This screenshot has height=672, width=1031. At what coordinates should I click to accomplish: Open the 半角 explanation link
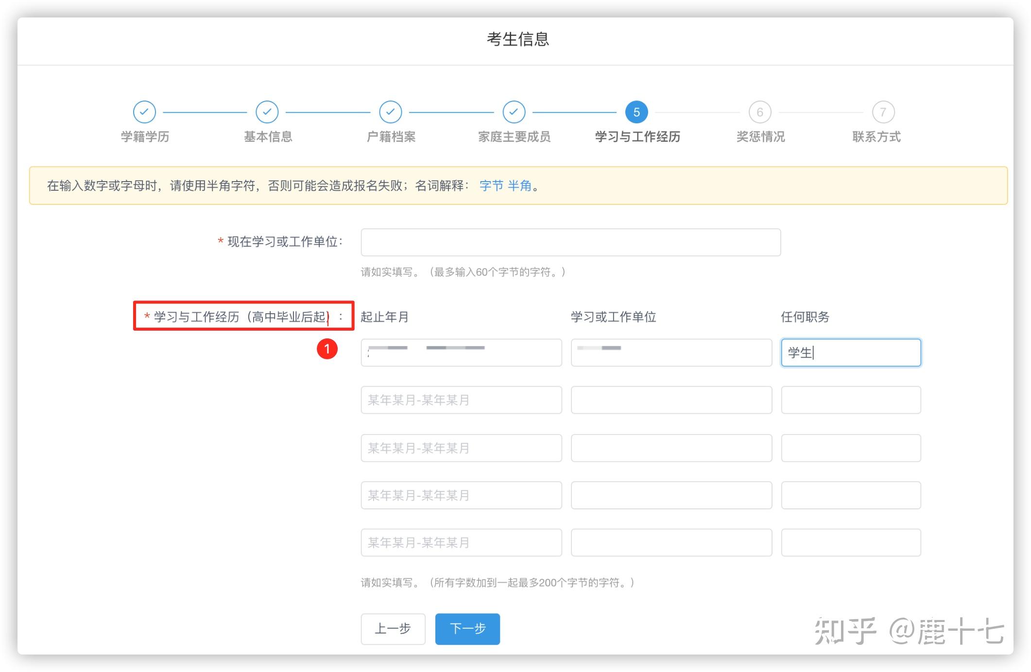click(519, 186)
